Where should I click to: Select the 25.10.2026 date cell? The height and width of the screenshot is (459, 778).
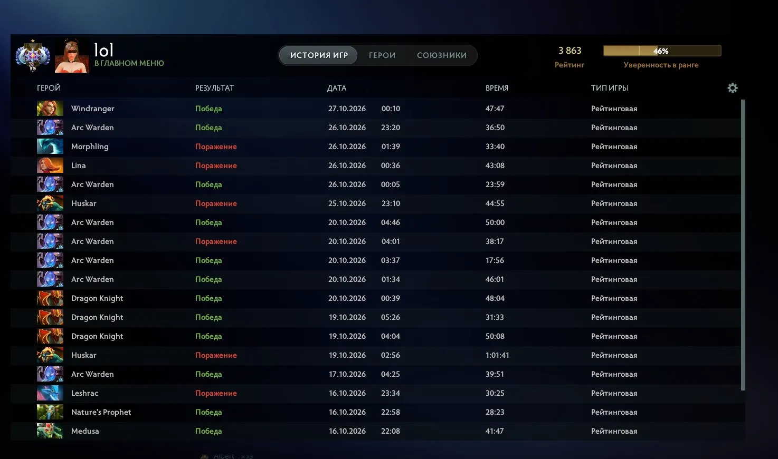point(347,203)
